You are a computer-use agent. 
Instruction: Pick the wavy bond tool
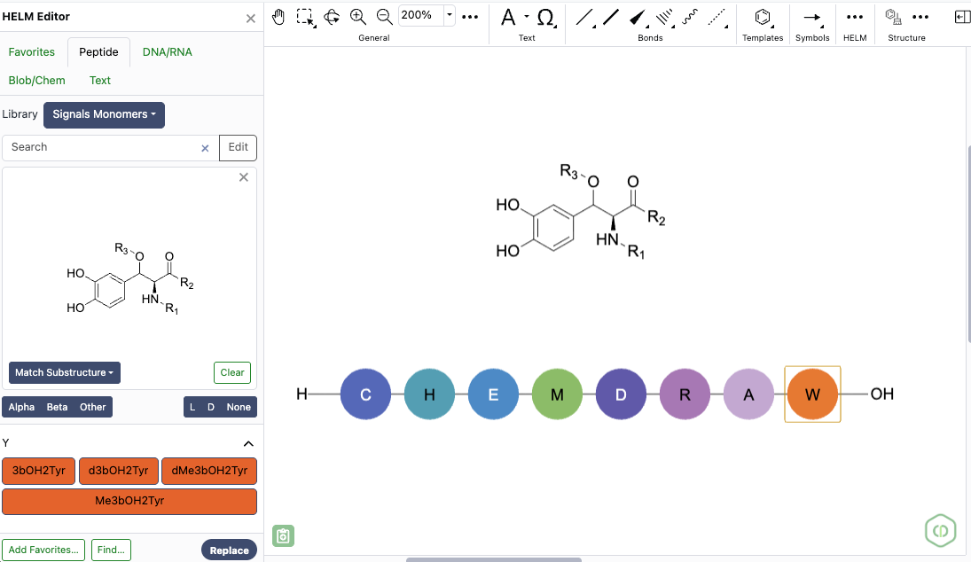pyautogui.click(x=690, y=17)
